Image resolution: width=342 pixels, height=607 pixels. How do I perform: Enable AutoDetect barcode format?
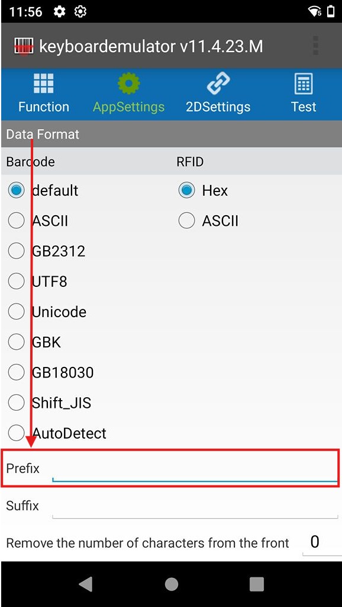[x=16, y=433]
